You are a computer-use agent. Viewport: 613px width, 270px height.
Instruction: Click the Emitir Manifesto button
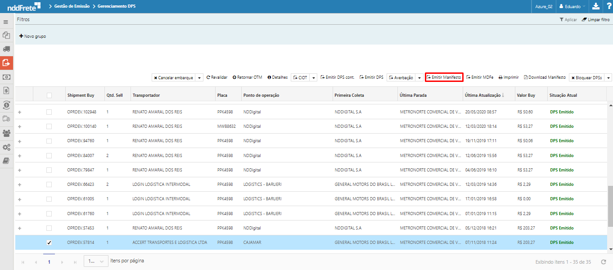[444, 77]
